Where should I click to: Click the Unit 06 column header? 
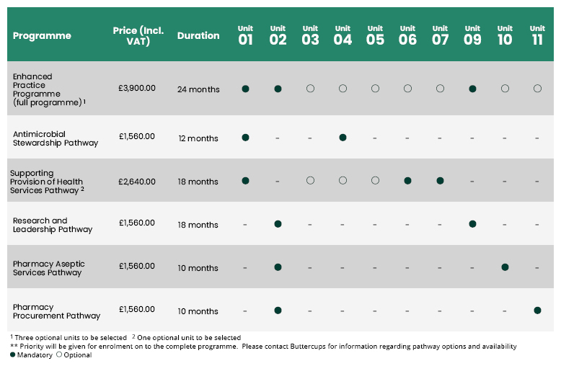pos(407,35)
